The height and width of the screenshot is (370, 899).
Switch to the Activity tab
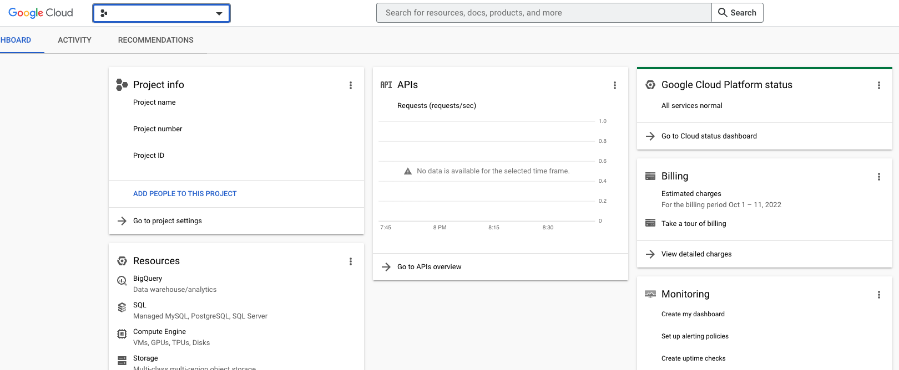click(x=74, y=40)
